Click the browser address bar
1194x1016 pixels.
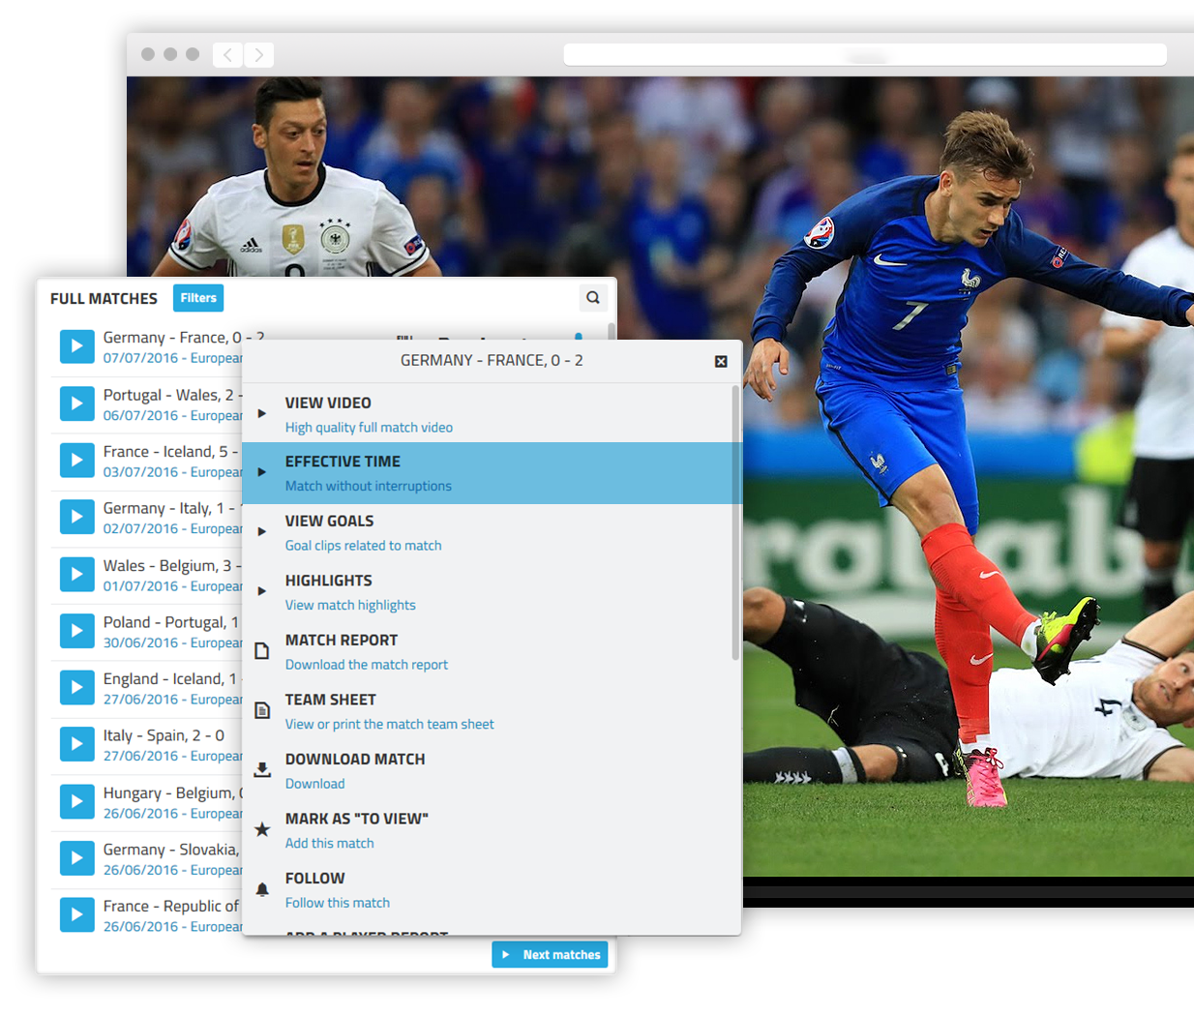[864, 54]
